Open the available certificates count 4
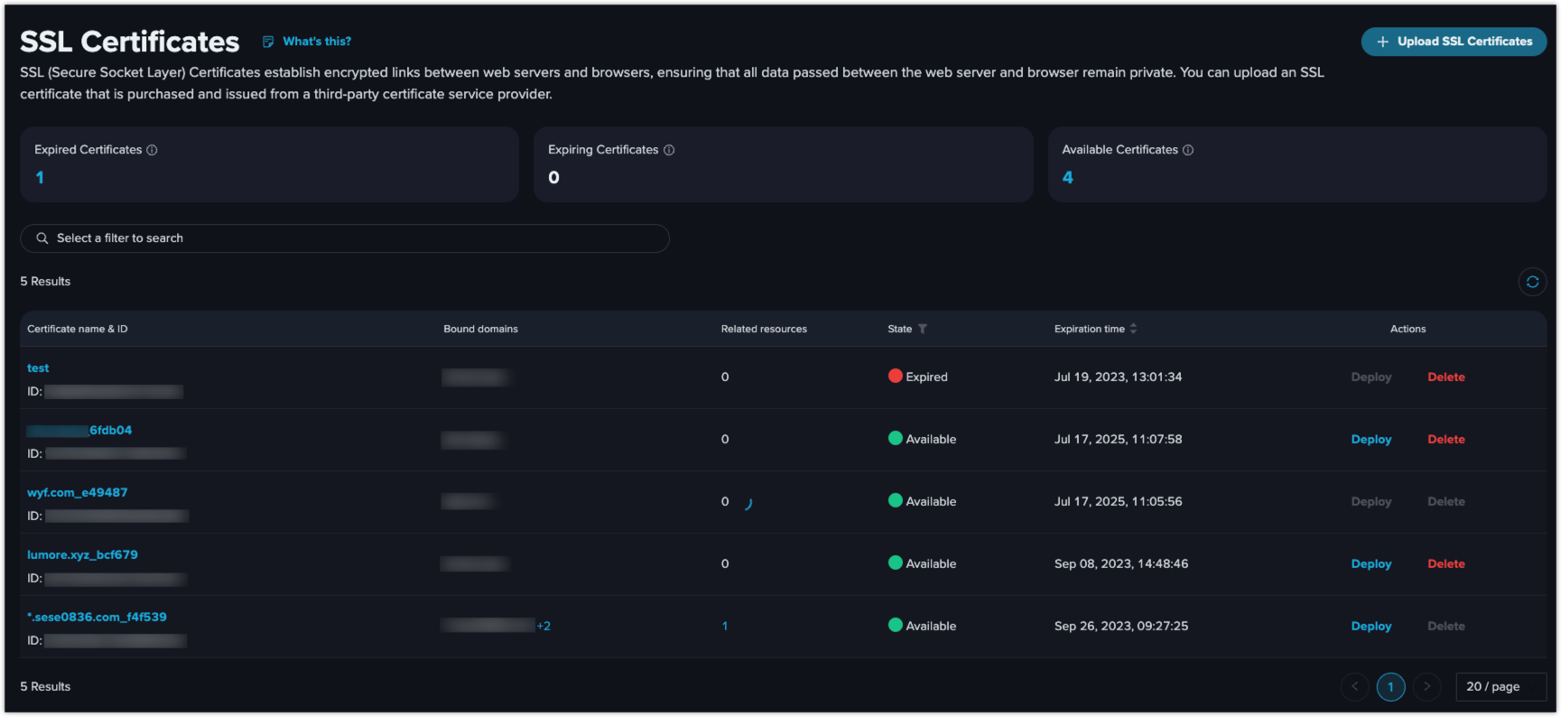This screenshot has height=717, width=1561. [1068, 178]
